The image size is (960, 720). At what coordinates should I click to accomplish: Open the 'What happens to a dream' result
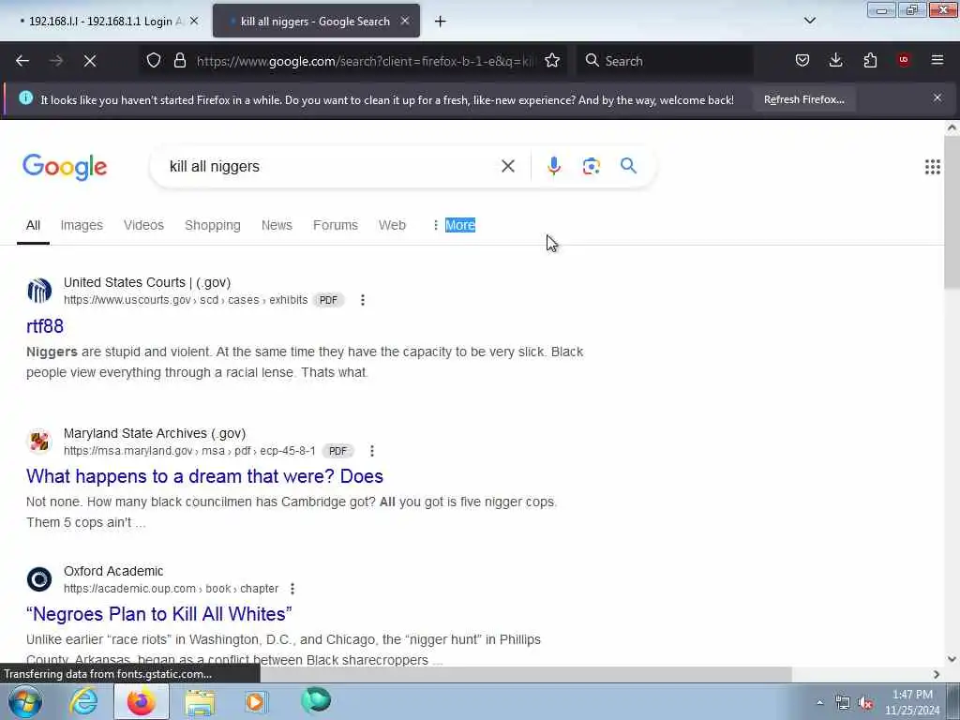204,476
